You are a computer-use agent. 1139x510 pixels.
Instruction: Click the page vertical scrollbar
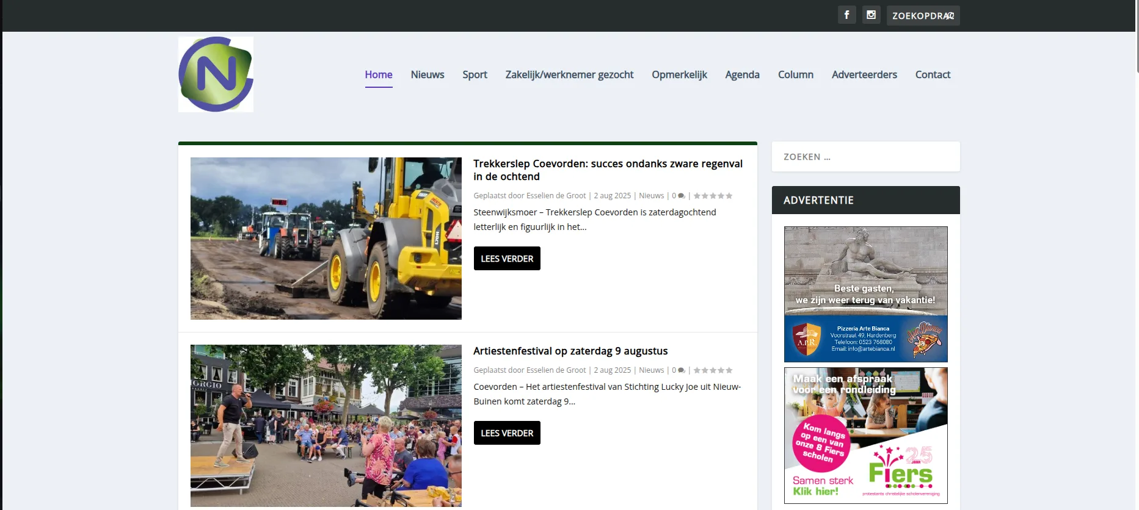(x=1137, y=37)
